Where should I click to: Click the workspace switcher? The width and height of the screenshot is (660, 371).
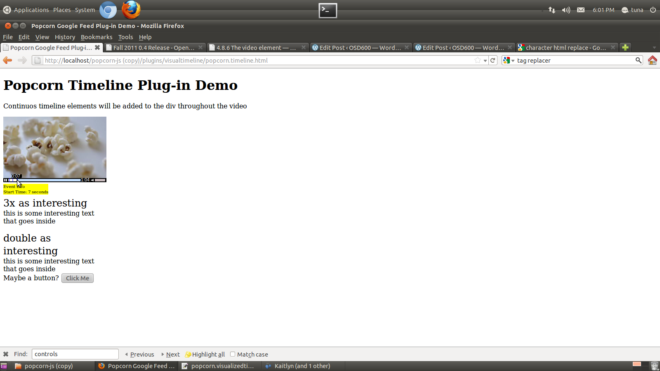[x=640, y=366]
